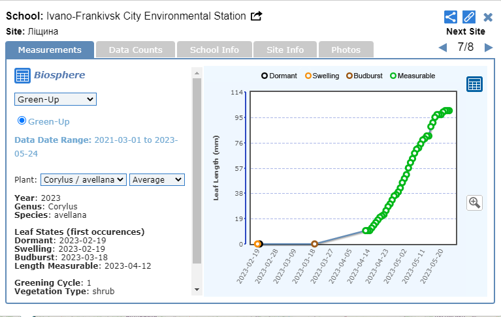
Task: Click the zoom magnifier icon on chart
Action: tap(474, 203)
